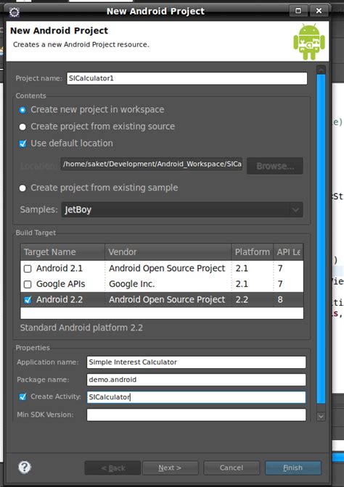Click the gear icon in the title bar

point(15,12)
